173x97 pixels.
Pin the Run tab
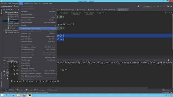(x=4, y=75)
